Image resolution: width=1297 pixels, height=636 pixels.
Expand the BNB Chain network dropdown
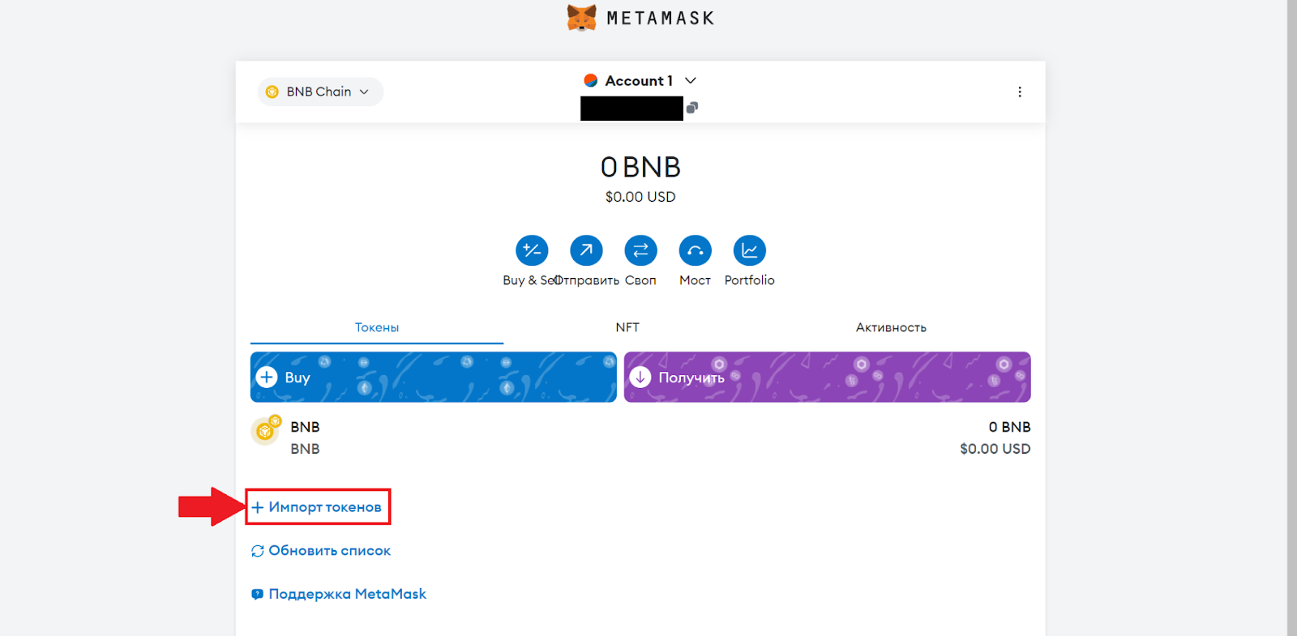(320, 92)
